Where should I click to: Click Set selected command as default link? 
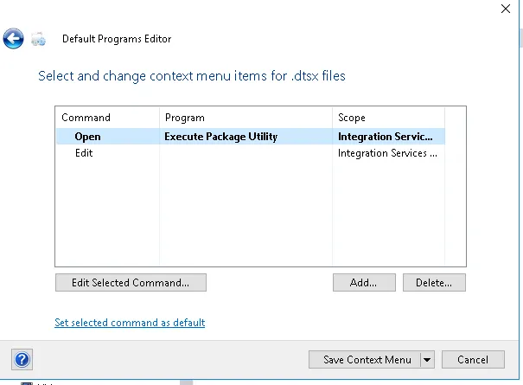tap(130, 323)
